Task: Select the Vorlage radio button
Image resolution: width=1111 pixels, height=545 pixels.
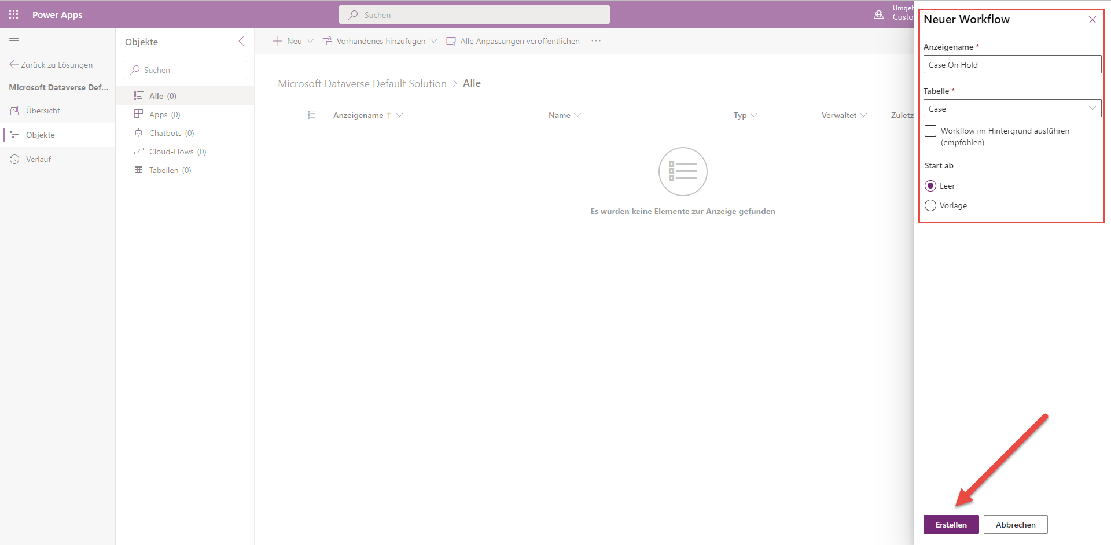Action: 930,205
